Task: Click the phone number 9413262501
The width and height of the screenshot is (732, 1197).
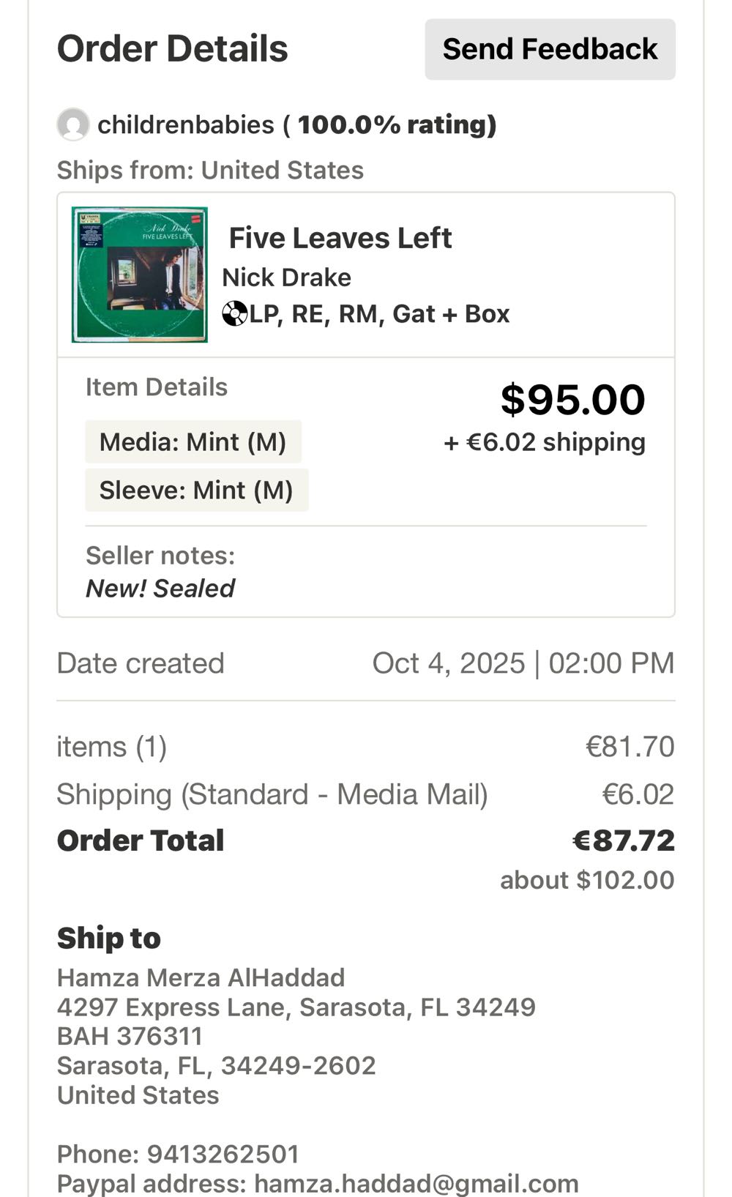Action: point(178,1153)
